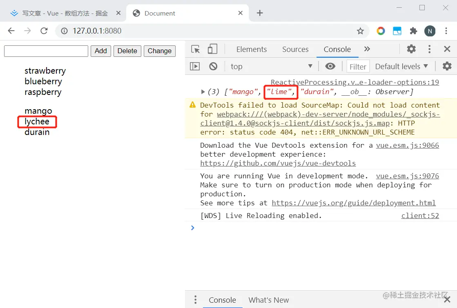This screenshot has height=308, width=457.
Task: Switch to the Sources tab
Action: coord(295,49)
